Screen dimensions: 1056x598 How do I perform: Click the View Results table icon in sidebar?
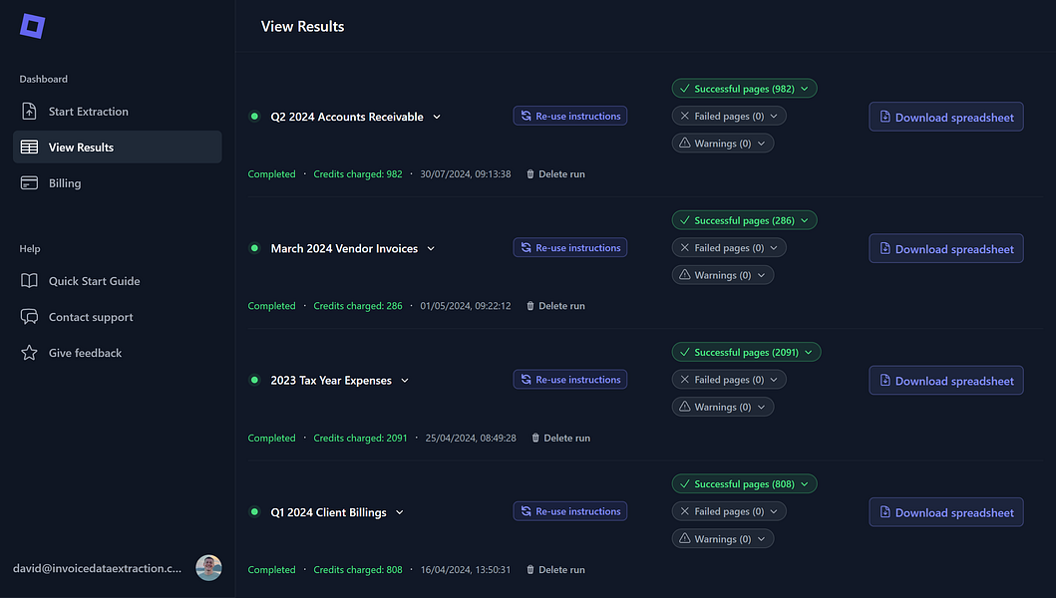pos(27,147)
